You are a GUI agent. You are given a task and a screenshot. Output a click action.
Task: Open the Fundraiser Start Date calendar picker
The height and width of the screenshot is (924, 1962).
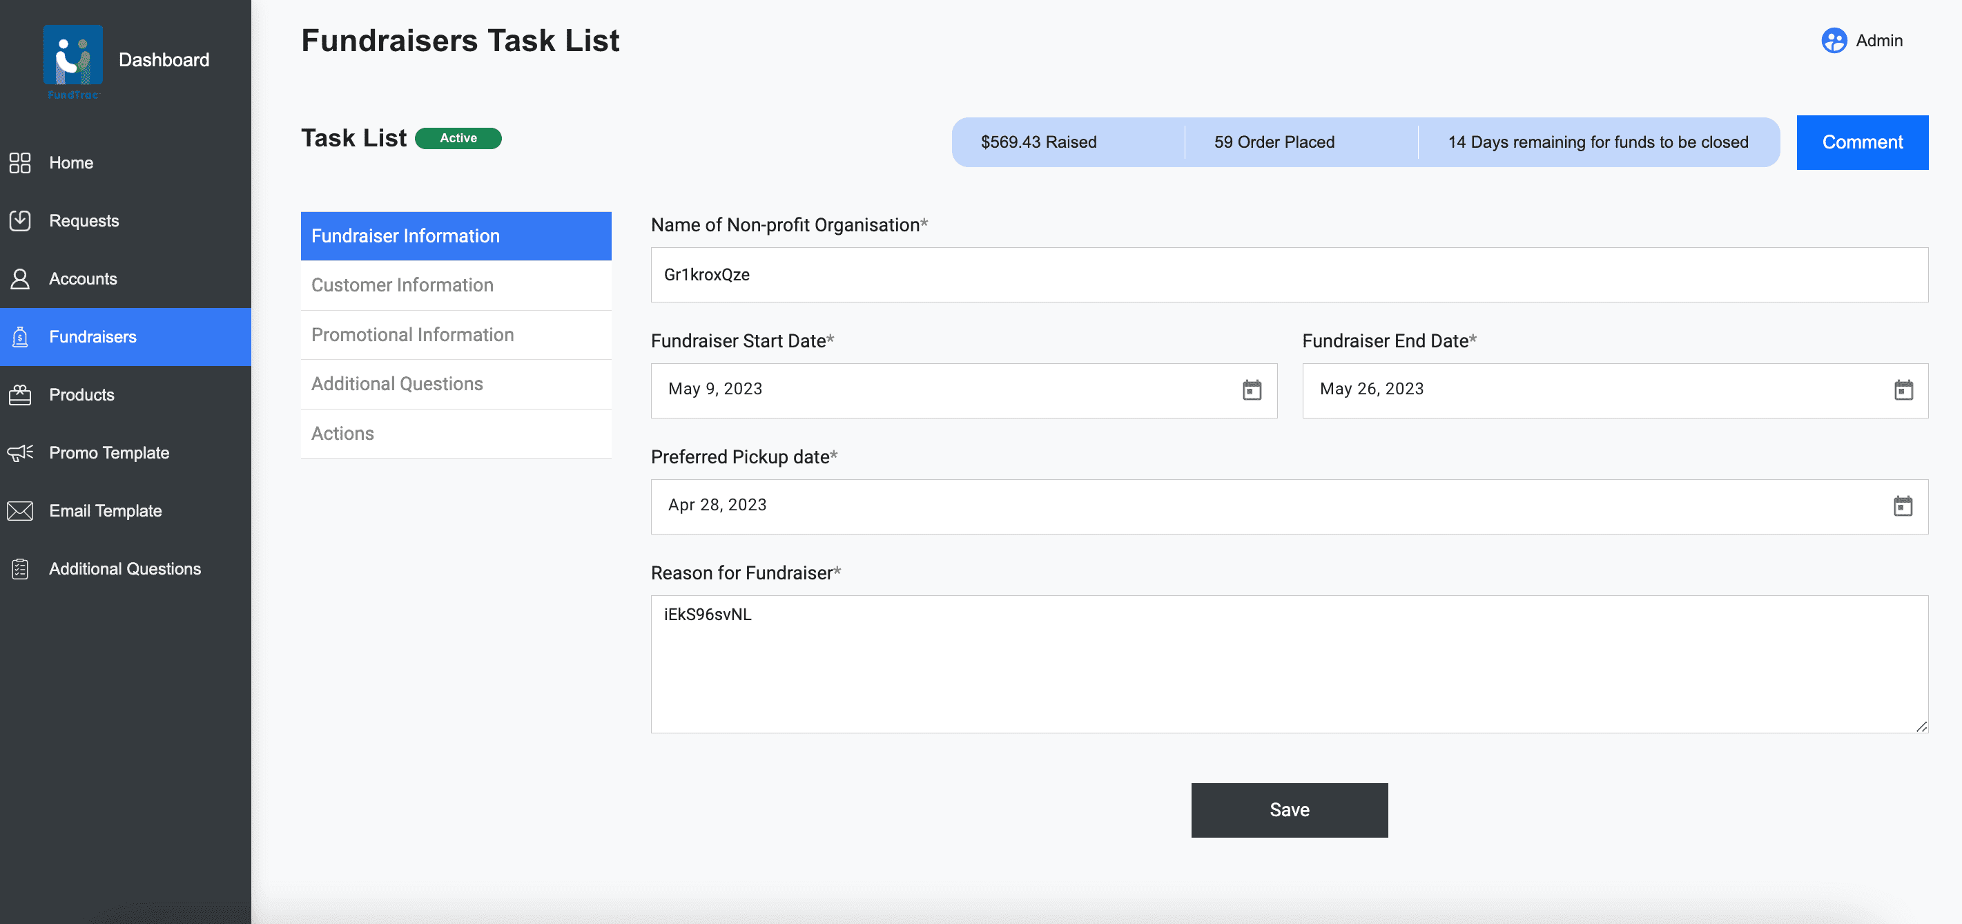pyautogui.click(x=1252, y=390)
